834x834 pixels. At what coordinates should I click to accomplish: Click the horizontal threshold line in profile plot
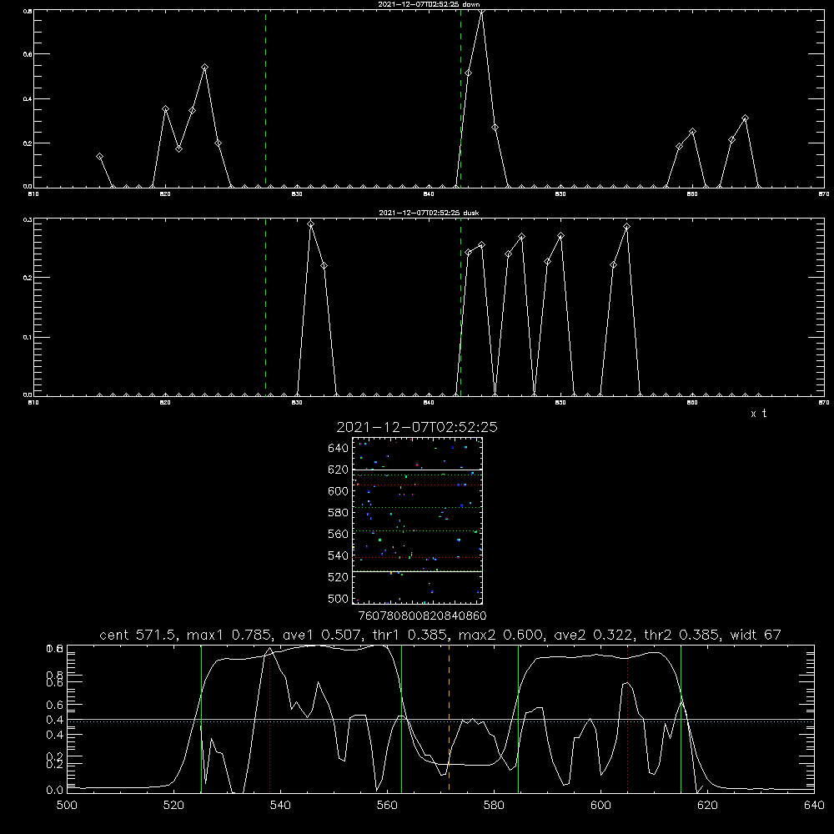click(x=440, y=721)
